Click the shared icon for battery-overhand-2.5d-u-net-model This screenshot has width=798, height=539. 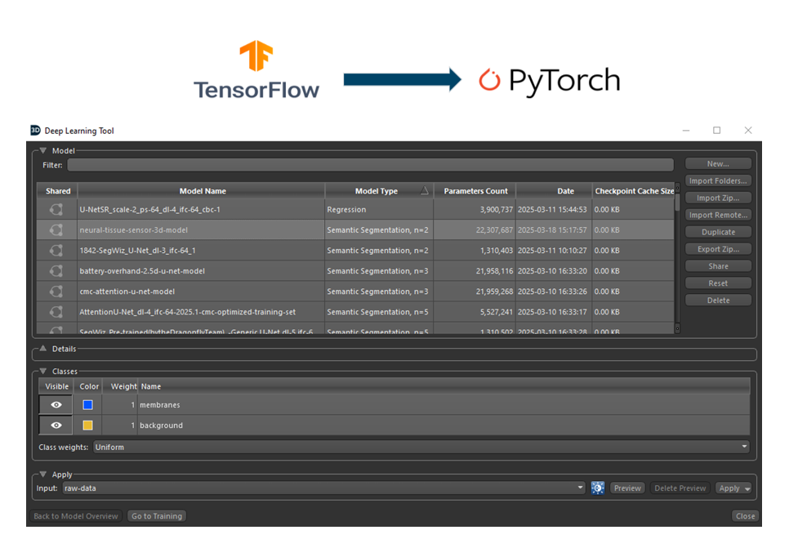pos(56,271)
